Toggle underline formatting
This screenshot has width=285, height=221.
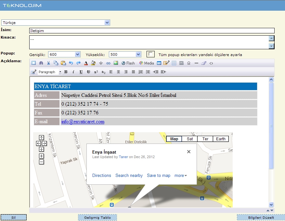(81, 72)
